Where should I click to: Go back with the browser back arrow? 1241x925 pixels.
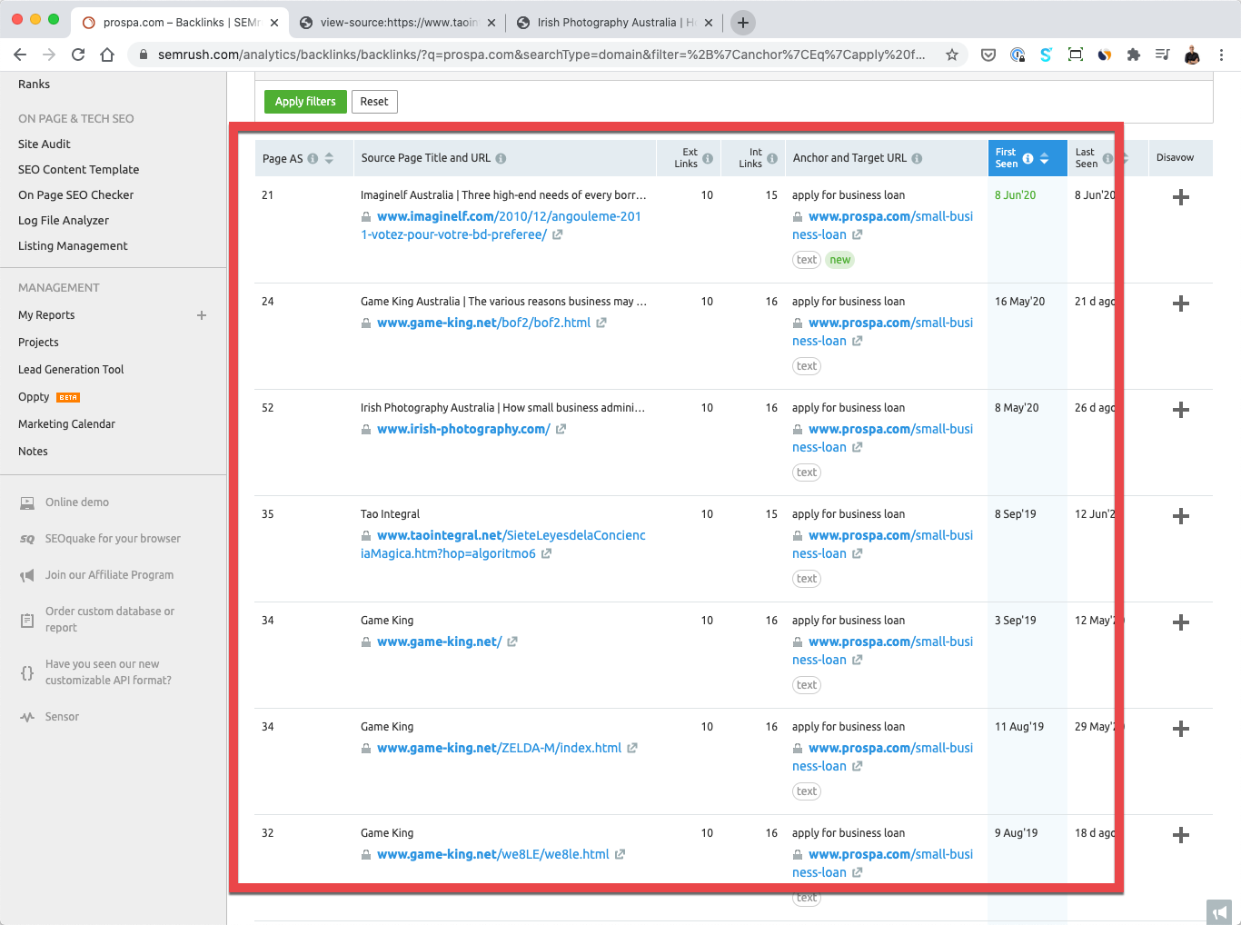(20, 55)
